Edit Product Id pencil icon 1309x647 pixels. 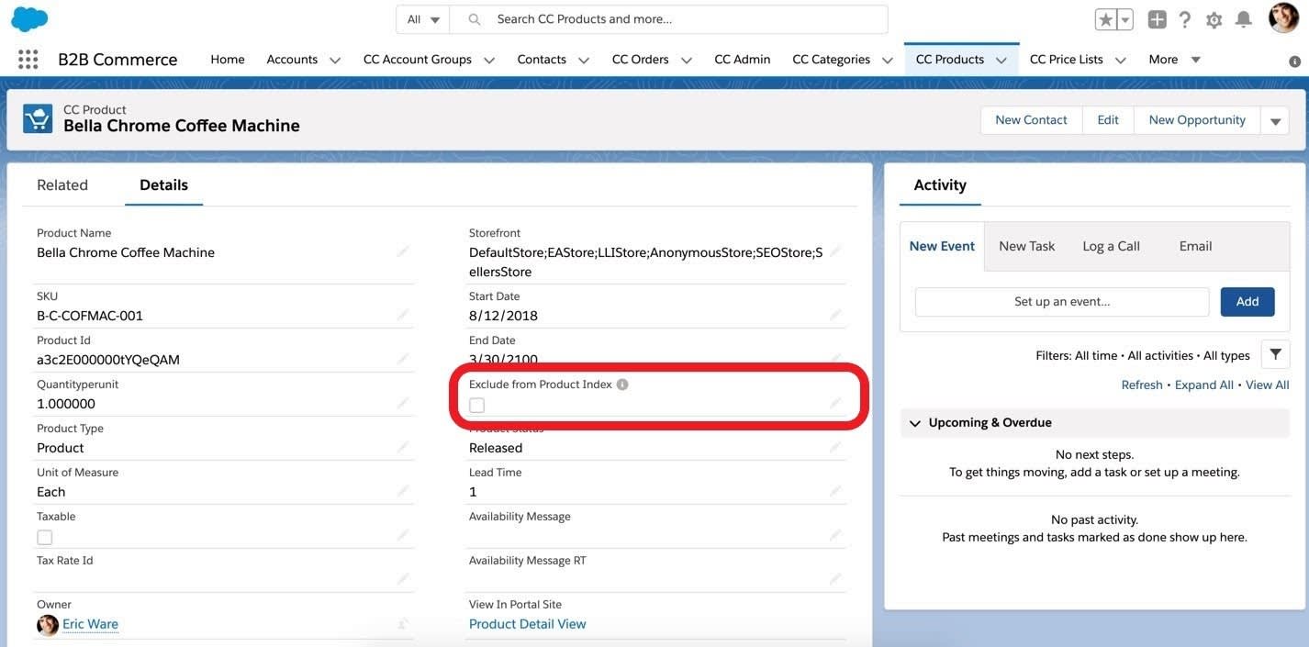[x=403, y=359]
